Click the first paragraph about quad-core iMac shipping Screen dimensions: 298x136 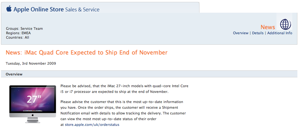124,89
